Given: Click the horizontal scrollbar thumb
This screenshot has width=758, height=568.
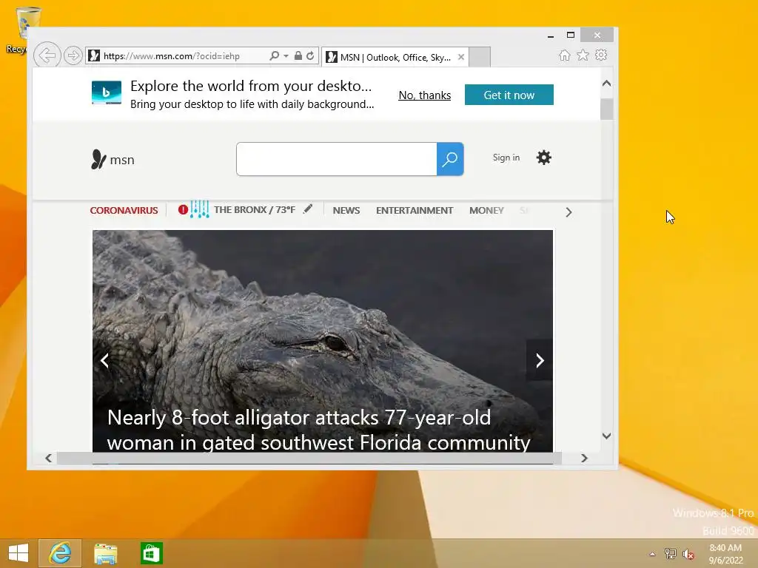Looking at the screenshot, I should [309, 458].
